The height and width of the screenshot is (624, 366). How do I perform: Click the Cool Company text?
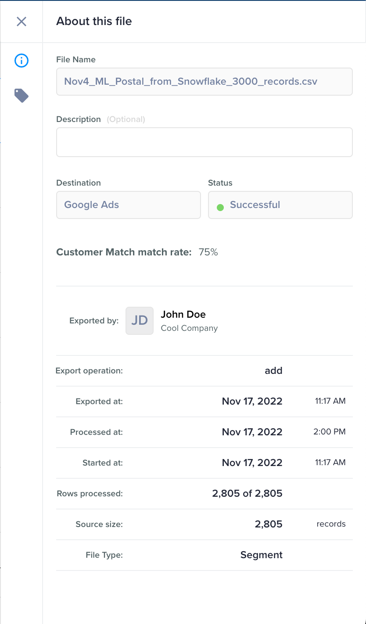189,328
